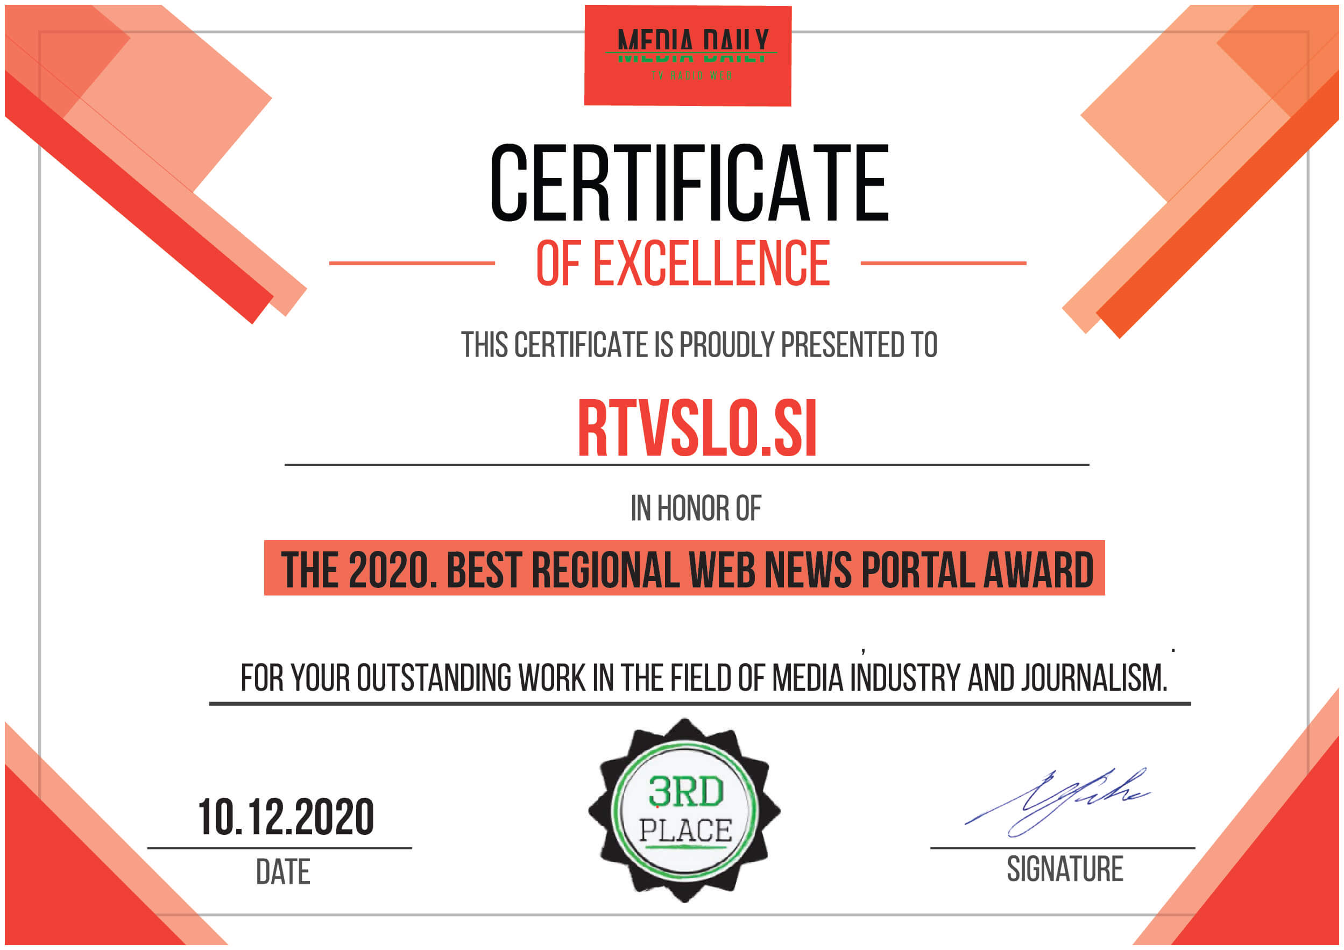
Task: Click the large CERTIFICATE heading
Action: 690,182
